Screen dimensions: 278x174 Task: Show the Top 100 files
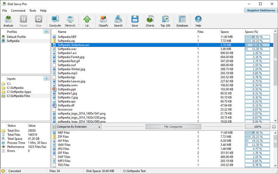tap(165, 21)
